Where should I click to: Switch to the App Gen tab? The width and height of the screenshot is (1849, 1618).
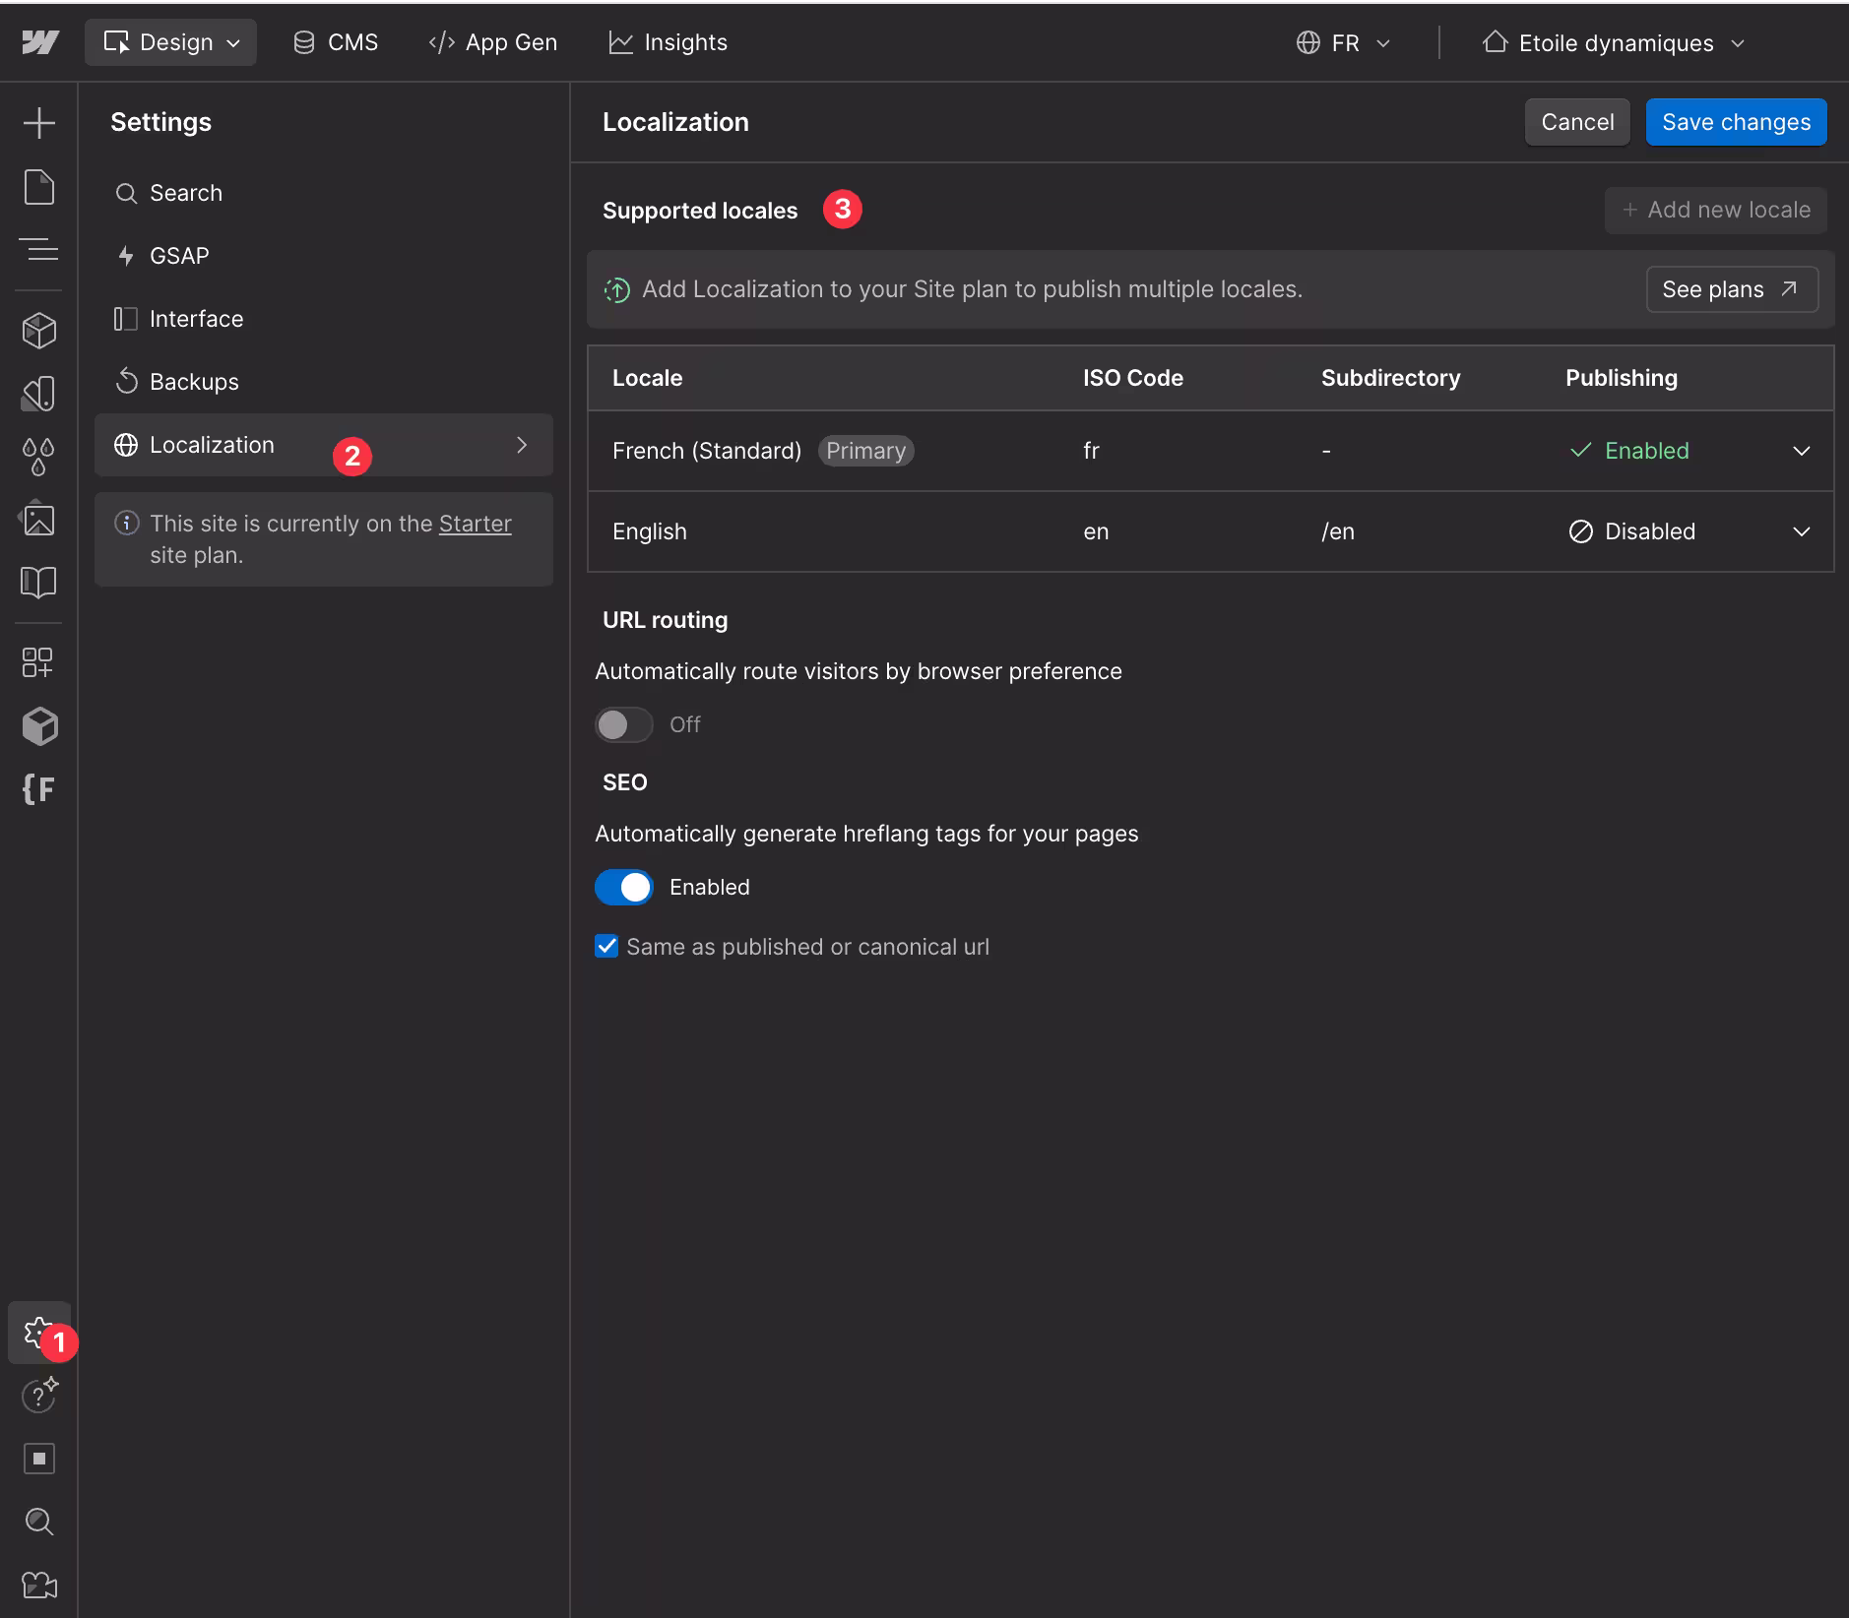pyautogui.click(x=493, y=42)
